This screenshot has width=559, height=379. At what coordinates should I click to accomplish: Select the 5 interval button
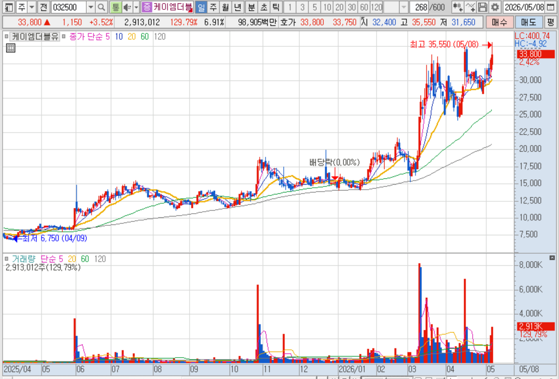pyautogui.click(x=314, y=7)
